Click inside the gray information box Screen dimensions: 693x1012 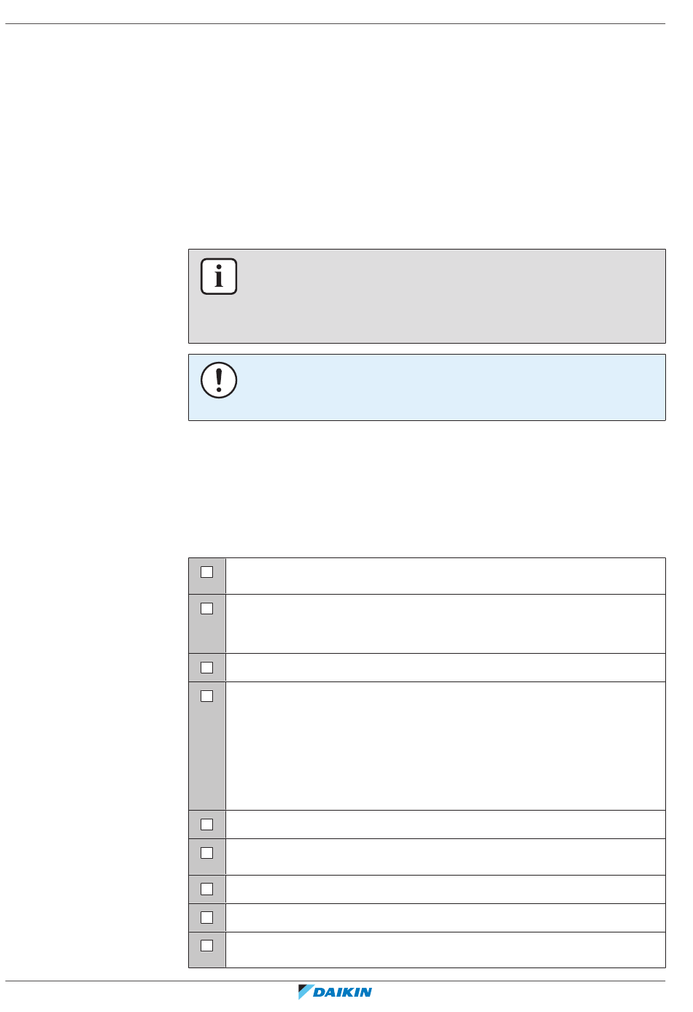(x=427, y=296)
